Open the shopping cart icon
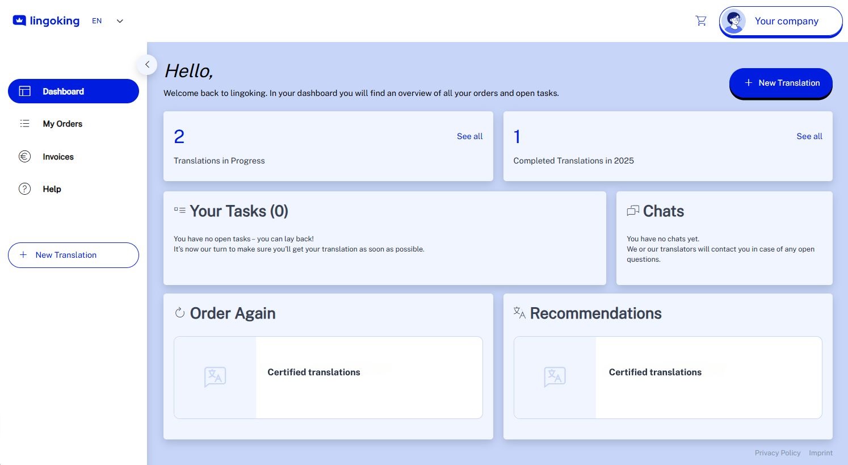 [701, 20]
